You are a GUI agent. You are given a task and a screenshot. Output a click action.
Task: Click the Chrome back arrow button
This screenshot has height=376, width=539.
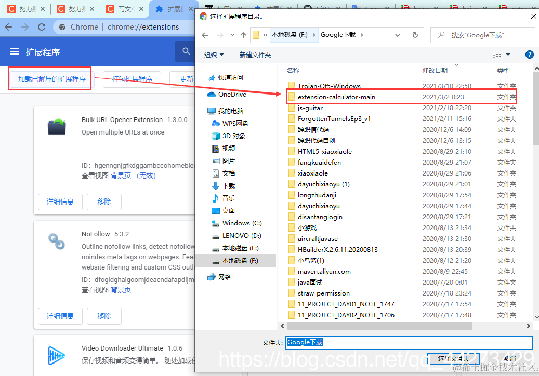pos(9,27)
